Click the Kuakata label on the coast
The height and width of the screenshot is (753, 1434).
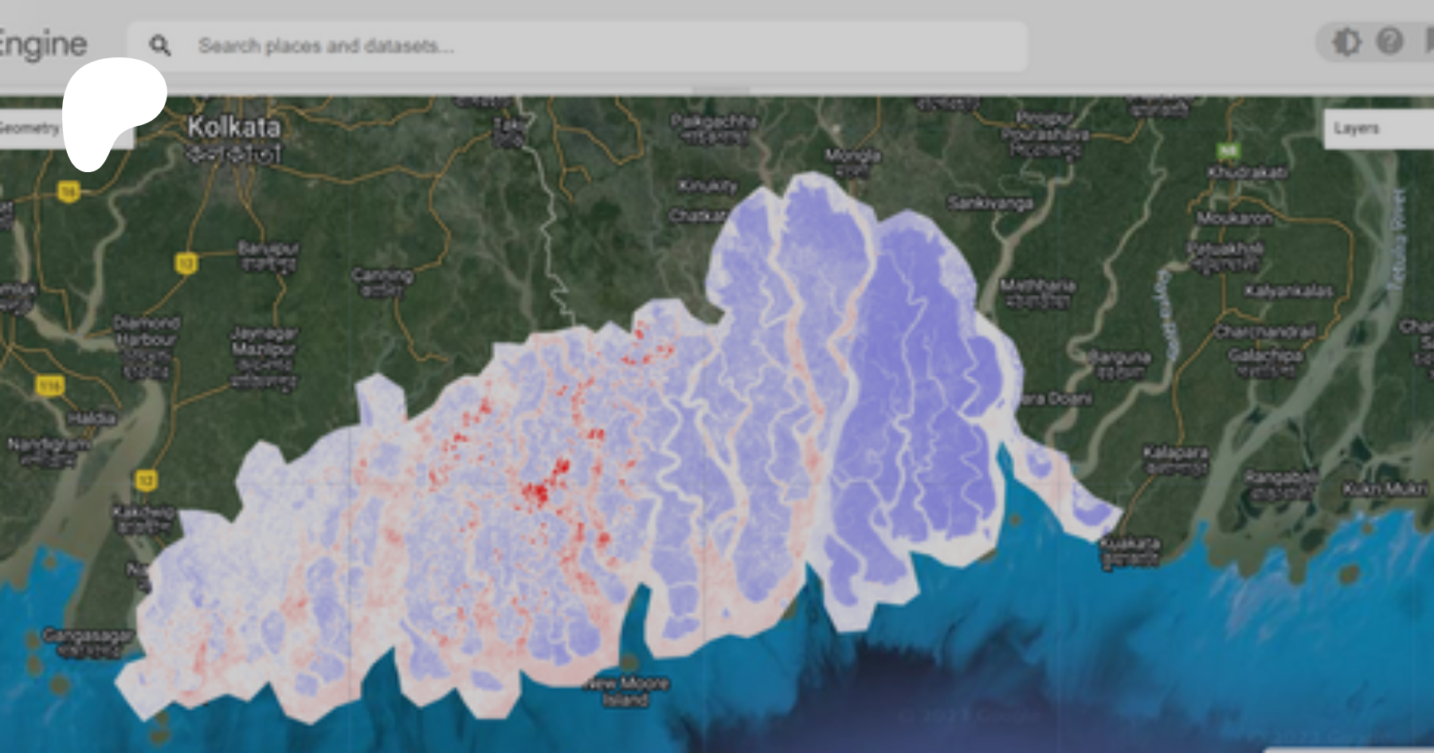pyautogui.click(x=1130, y=544)
